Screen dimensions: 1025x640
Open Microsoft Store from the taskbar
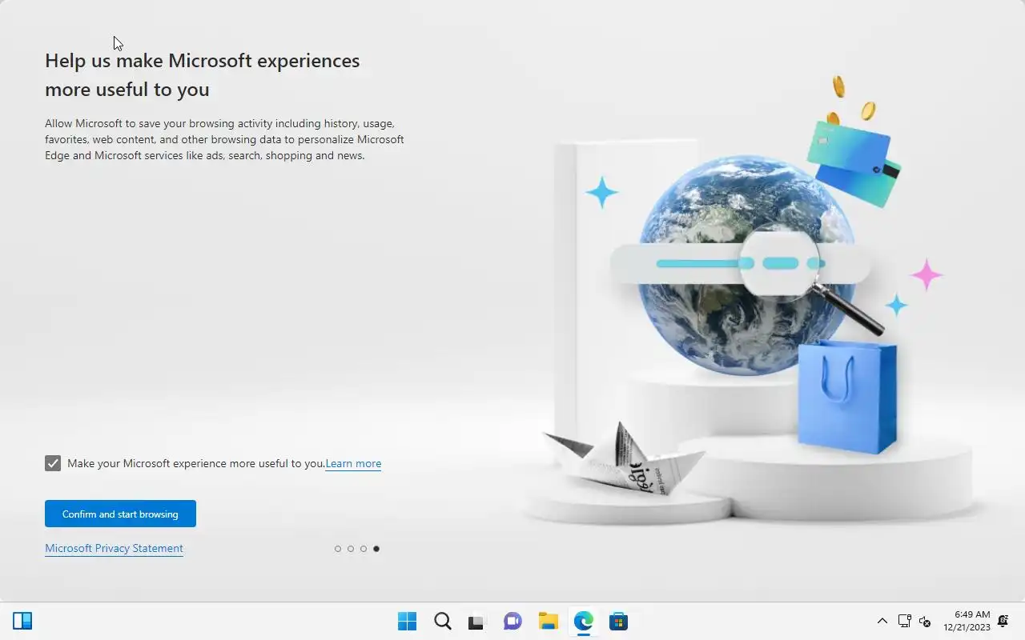pyautogui.click(x=618, y=621)
